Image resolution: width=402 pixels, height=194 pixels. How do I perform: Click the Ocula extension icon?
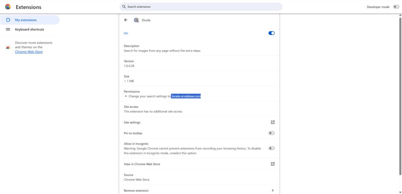pyautogui.click(x=136, y=20)
